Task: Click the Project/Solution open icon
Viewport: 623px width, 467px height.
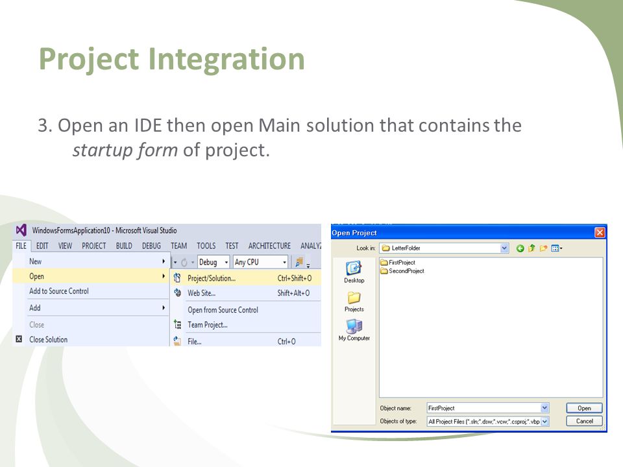Action: pos(177,278)
